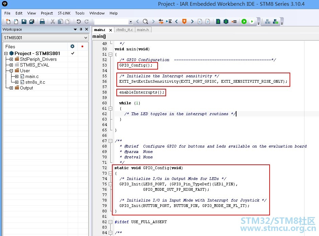Navigate forward in file history

pyautogui.click(x=208, y=21)
